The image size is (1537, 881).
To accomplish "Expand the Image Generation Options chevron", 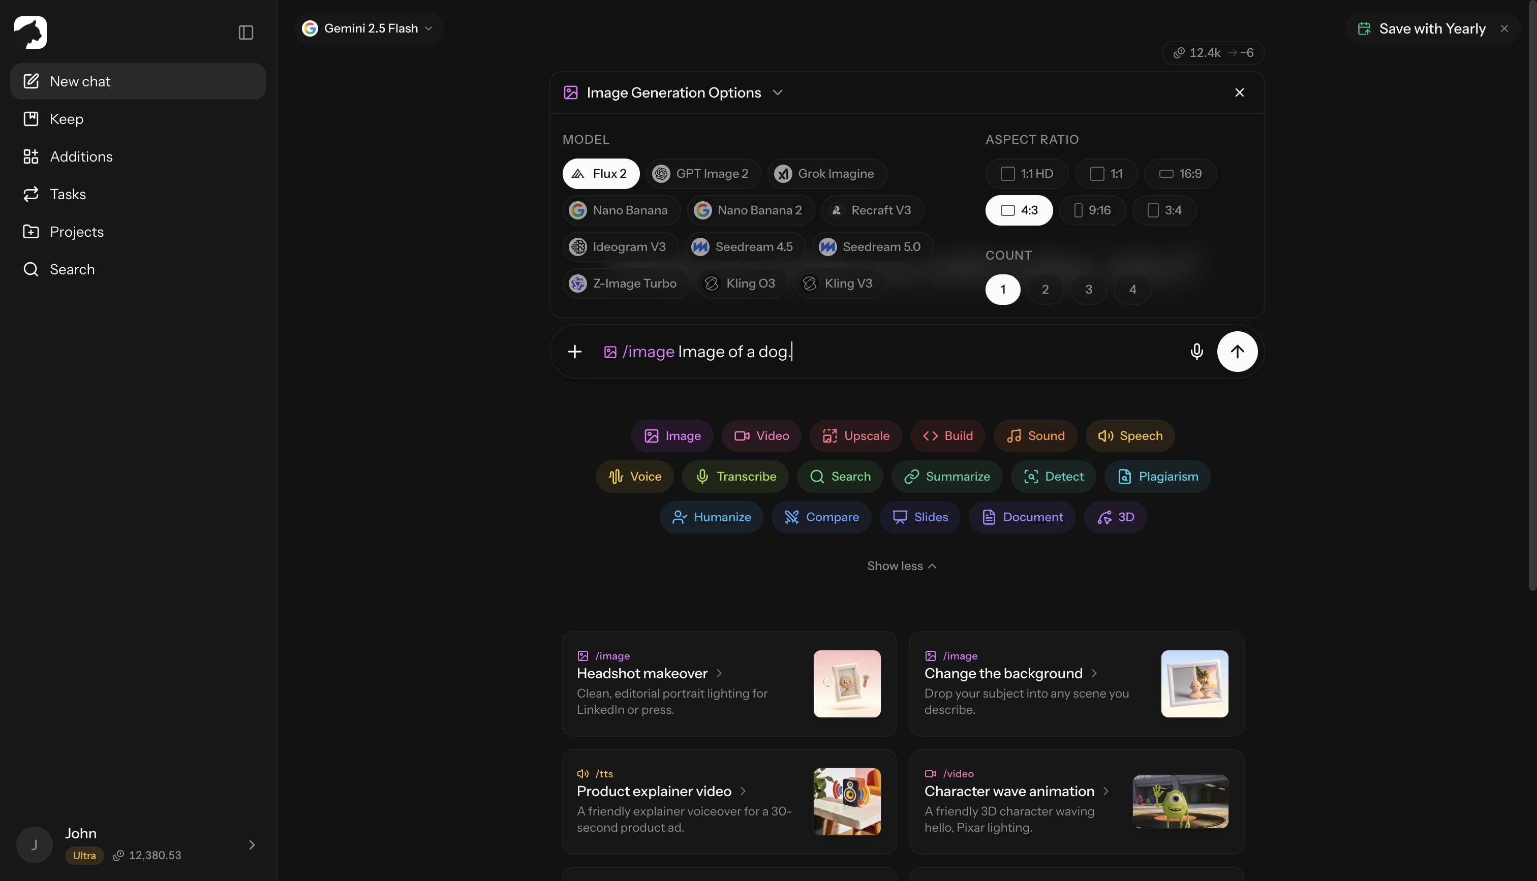I will pyautogui.click(x=778, y=92).
